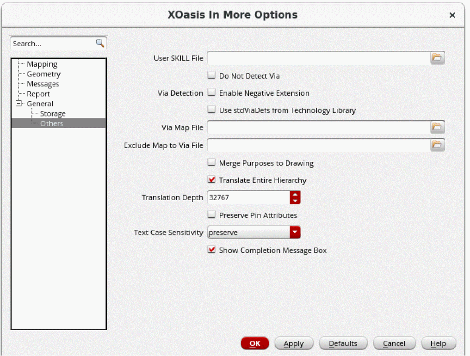
Task: Open the Storage section under General
Action: [53, 114]
